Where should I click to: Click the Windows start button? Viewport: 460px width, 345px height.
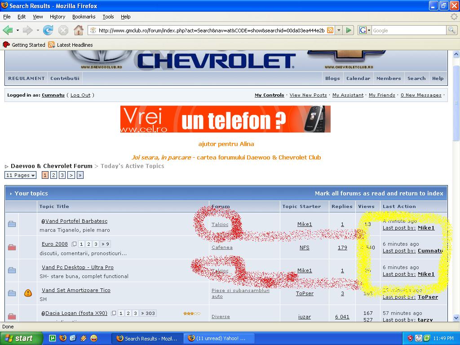point(21,338)
